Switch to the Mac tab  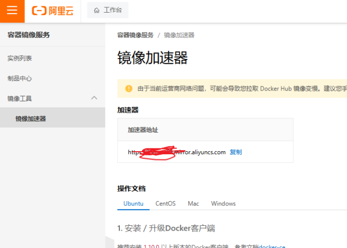click(x=193, y=203)
